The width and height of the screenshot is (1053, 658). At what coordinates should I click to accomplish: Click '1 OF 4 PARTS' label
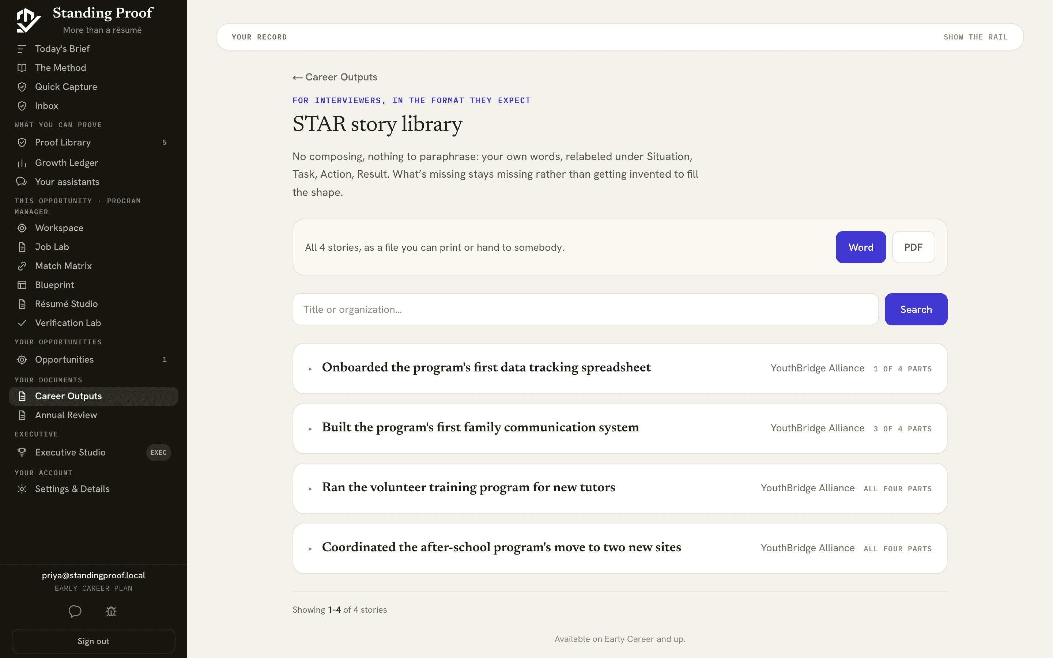(x=902, y=369)
